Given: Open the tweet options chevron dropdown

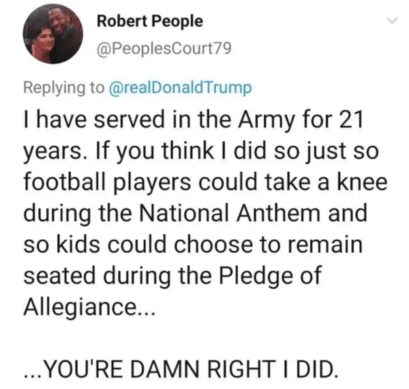Looking at the screenshot, I should (390, 22).
